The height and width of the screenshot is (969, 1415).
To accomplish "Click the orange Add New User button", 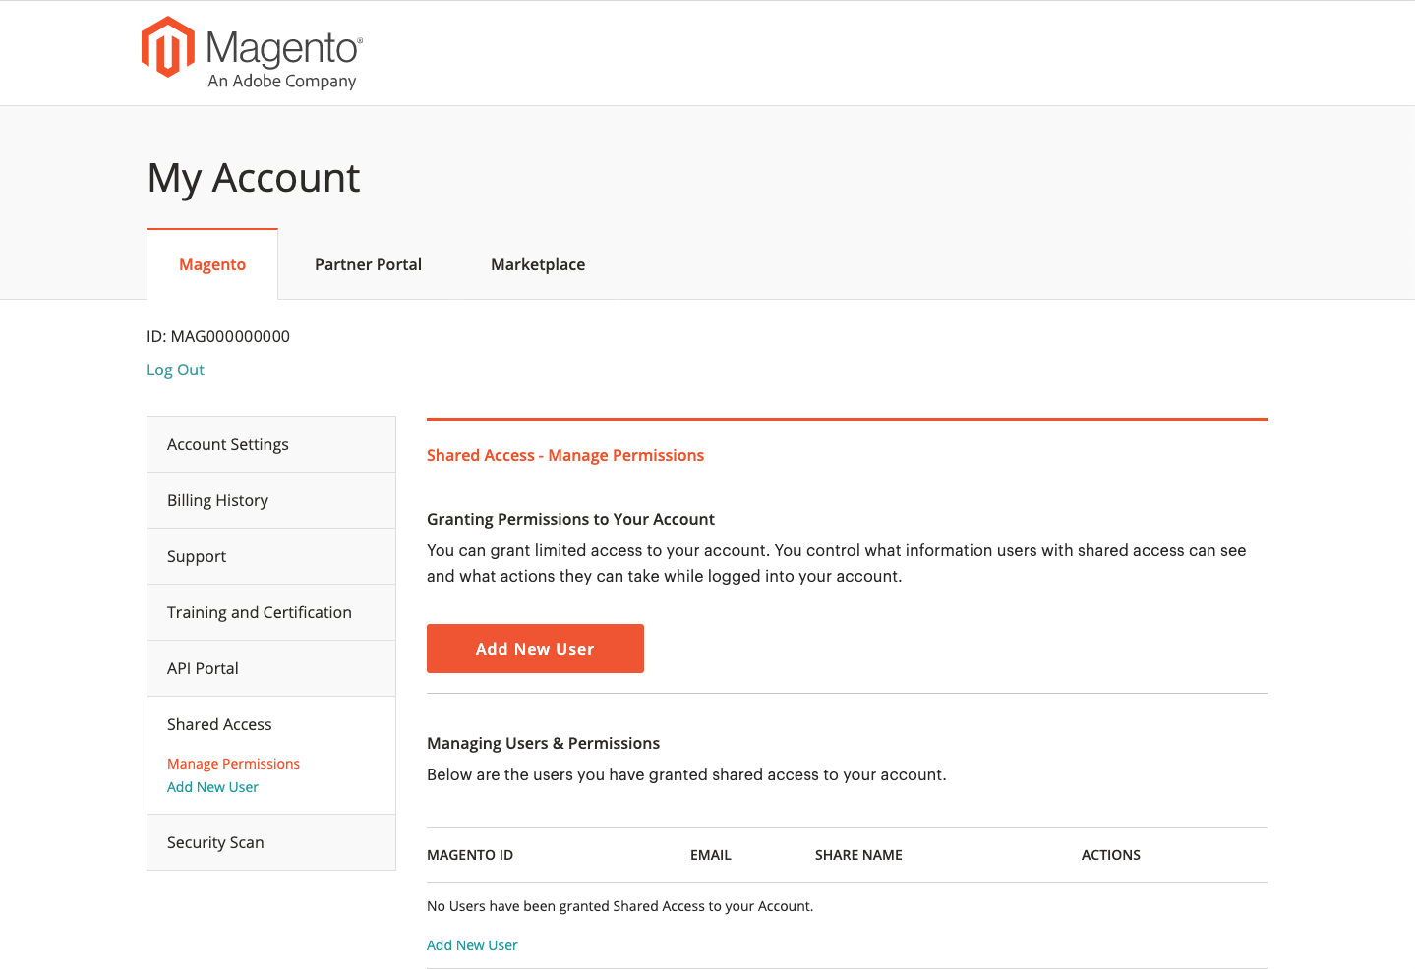I will (x=535, y=649).
